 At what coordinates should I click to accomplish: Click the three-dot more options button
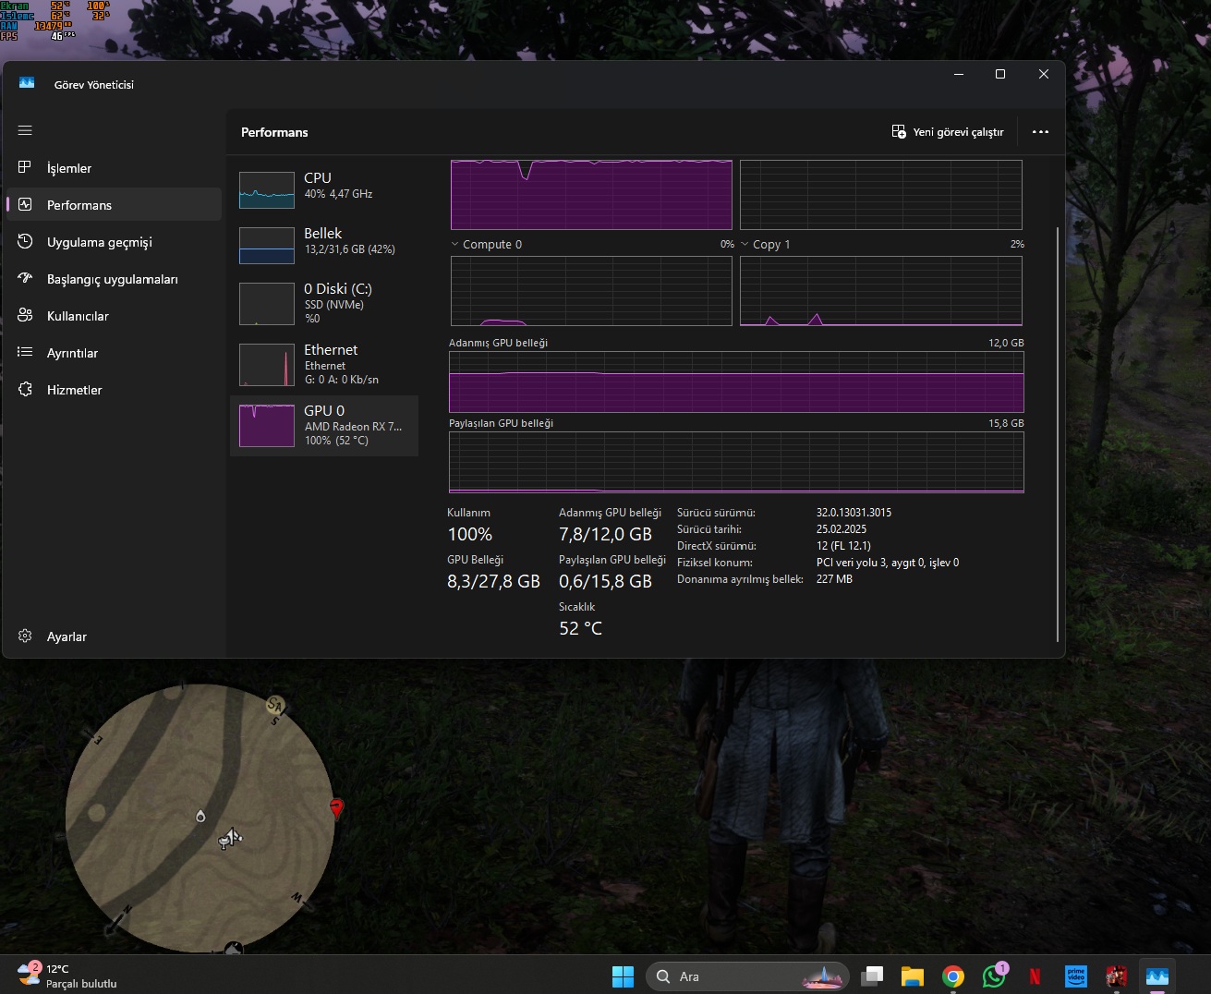pyautogui.click(x=1040, y=132)
